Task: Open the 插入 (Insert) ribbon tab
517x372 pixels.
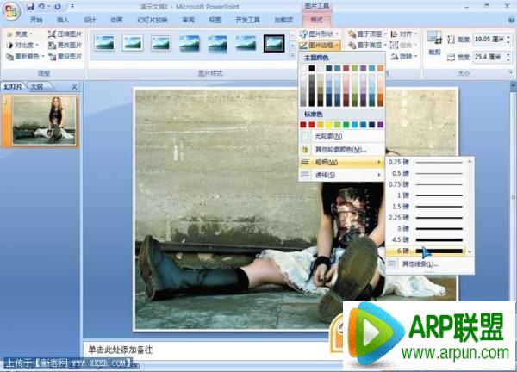Action: 63,20
